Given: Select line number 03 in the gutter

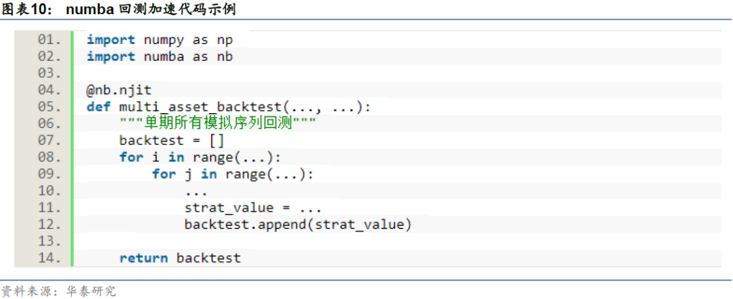Looking at the screenshot, I should point(50,73).
